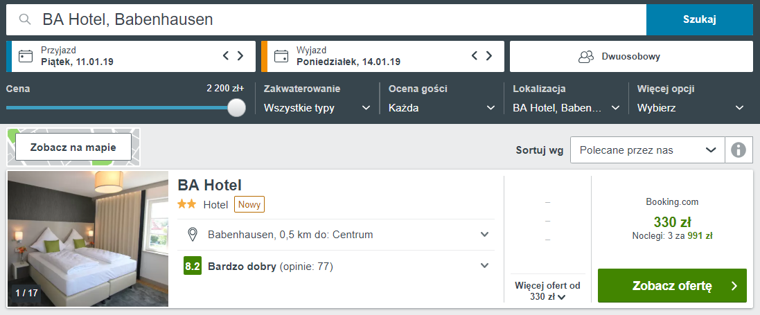Image resolution: width=760 pixels, height=315 pixels.
Task: Open the Lokalizacja filter dropdown
Action: 566,108
